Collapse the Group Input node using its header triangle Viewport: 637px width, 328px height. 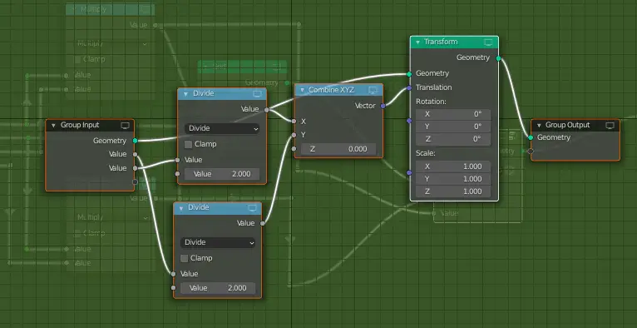click(53, 125)
